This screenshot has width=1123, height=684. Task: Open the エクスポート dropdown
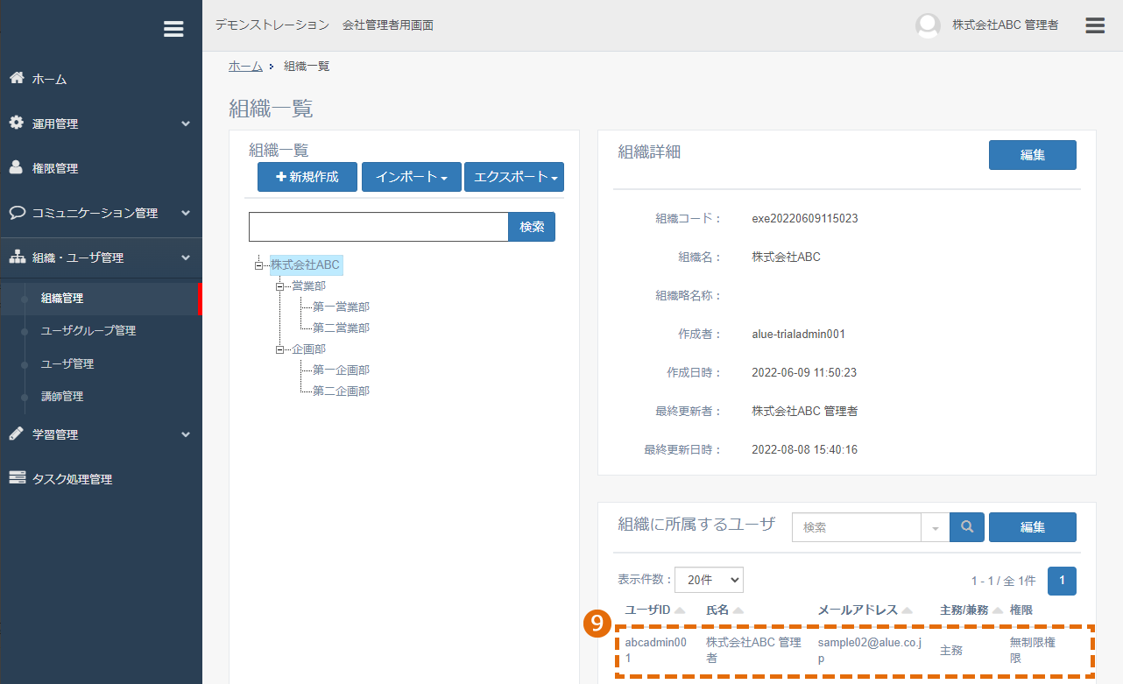point(514,177)
